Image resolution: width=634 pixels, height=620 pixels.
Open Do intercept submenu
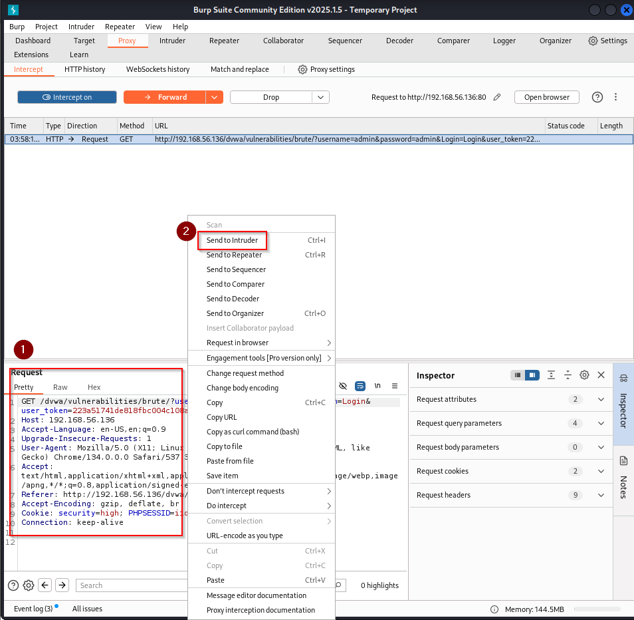(x=262, y=506)
